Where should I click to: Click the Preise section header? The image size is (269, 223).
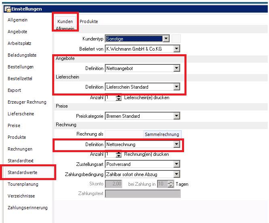click(x=62, y=106)
